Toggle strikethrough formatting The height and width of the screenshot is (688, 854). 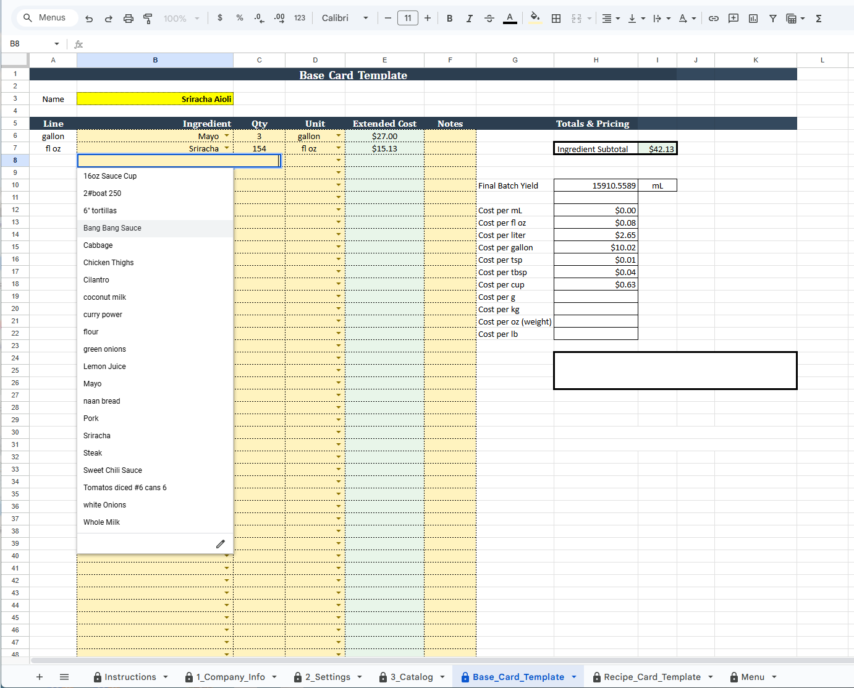coord(489,19)
